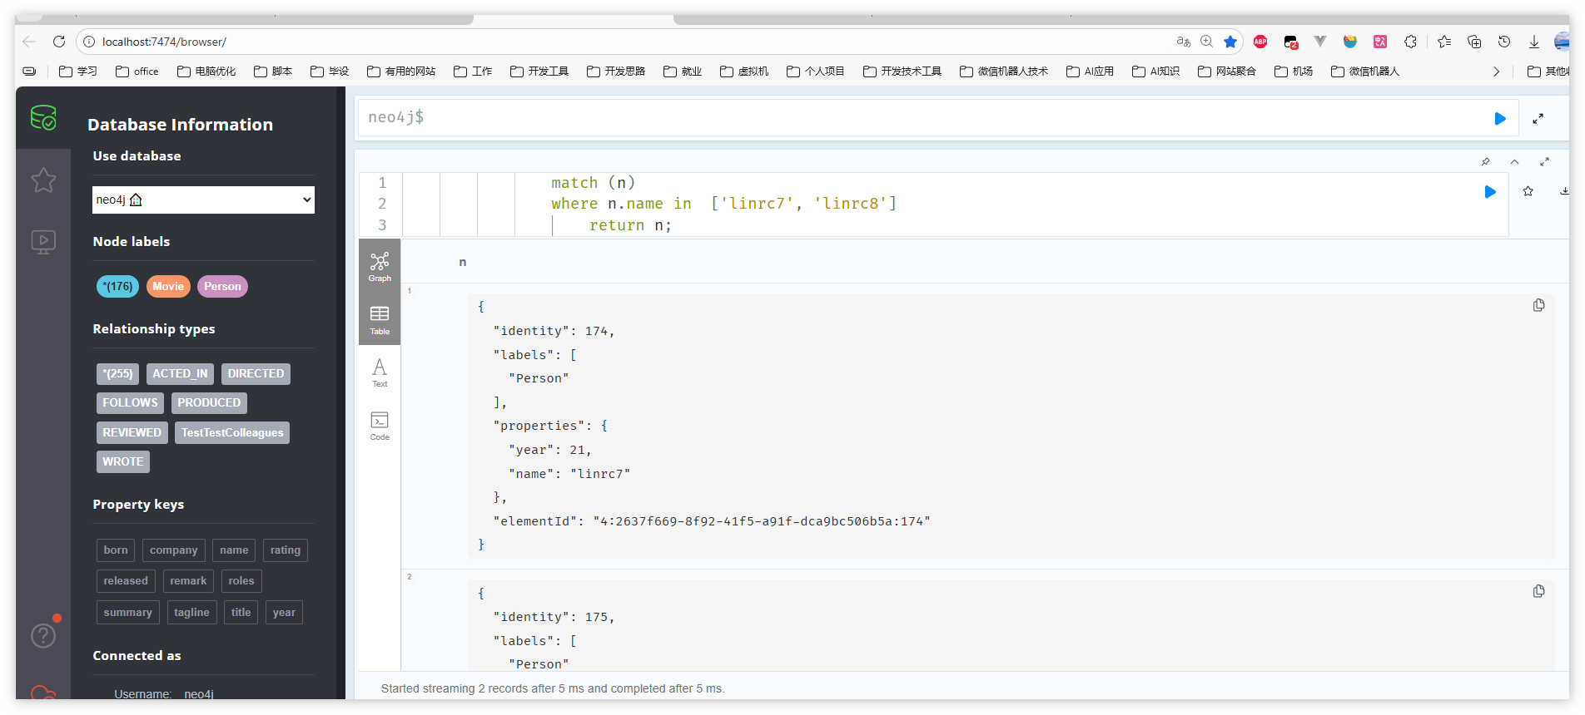The image size is (1585, 715).
Task: Open the Guides sidebar icon
Action: click(43, 242)
